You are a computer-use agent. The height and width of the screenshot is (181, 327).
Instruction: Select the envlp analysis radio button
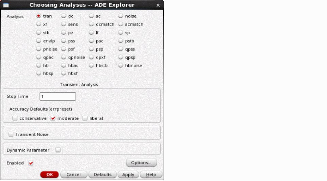point(38,41)
